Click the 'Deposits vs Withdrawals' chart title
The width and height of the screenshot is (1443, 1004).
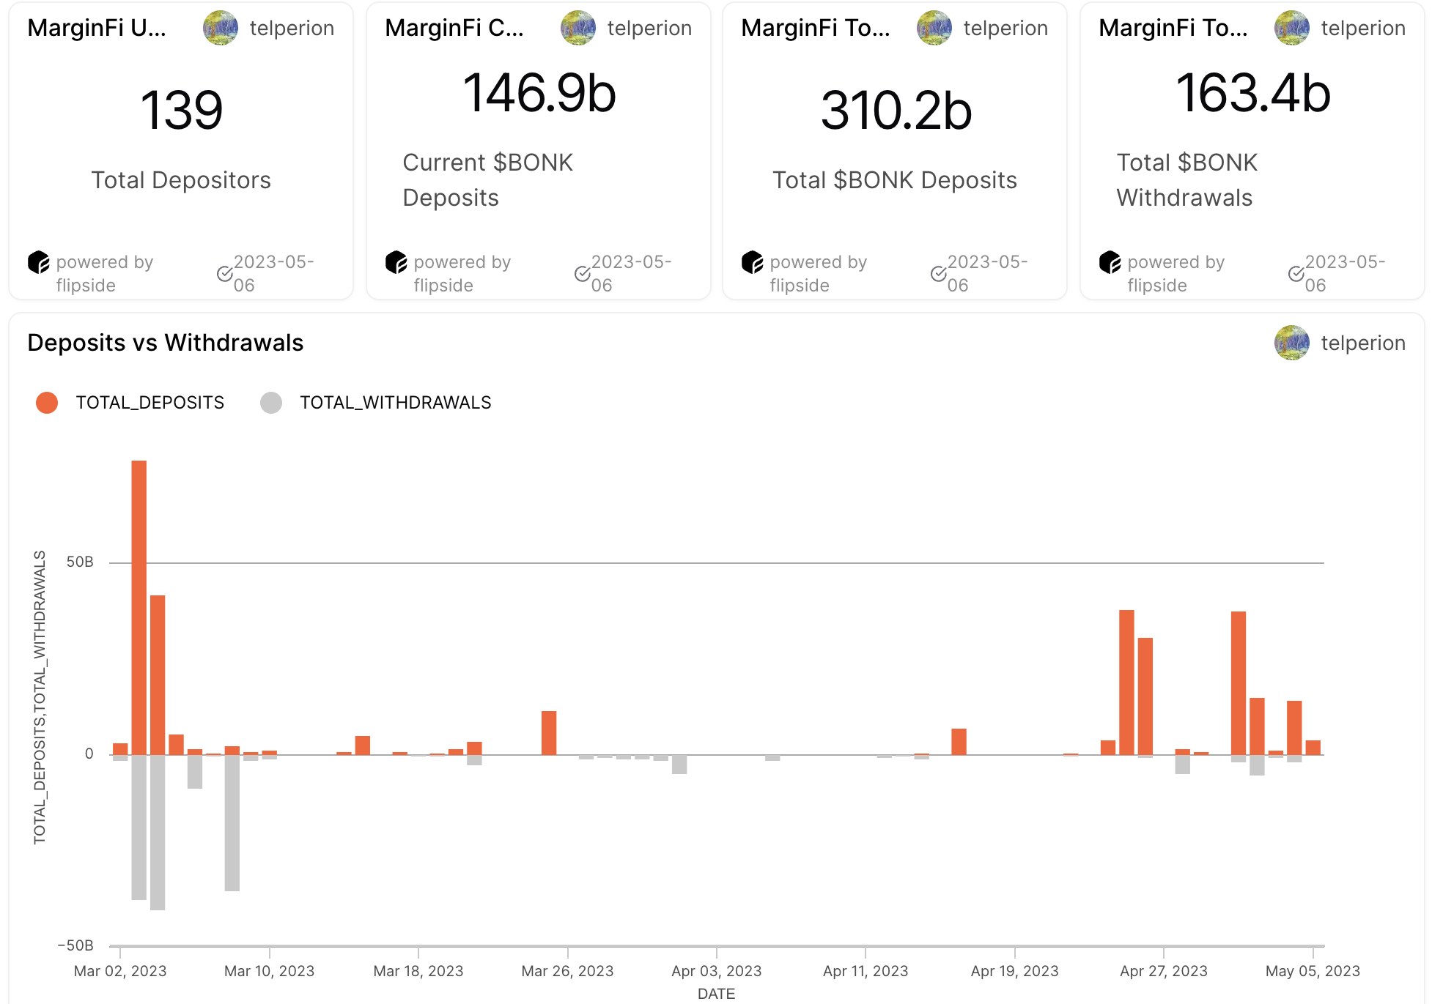click(x=166, y=343)
